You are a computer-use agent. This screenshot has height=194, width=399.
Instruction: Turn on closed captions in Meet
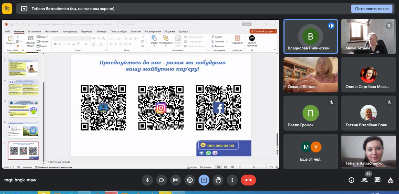tap(176, 180)
